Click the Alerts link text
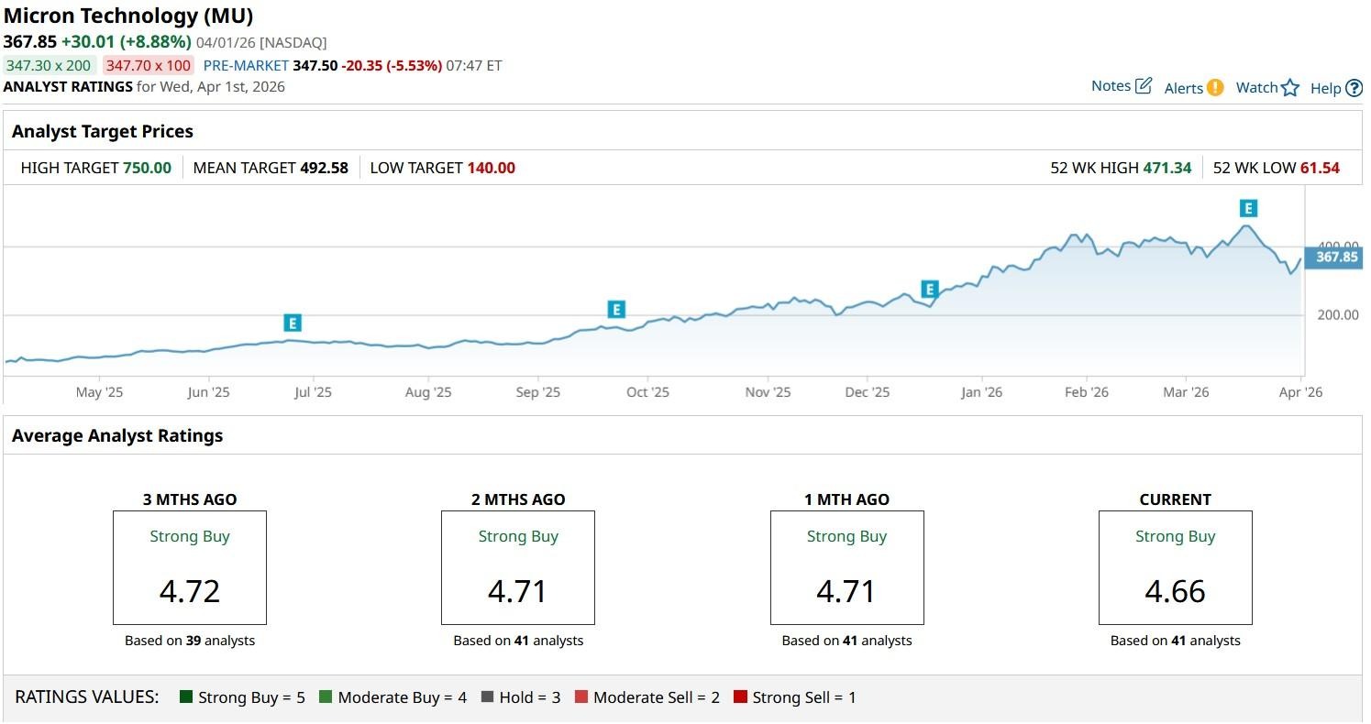The image size is (1371, 724). 1183,88
